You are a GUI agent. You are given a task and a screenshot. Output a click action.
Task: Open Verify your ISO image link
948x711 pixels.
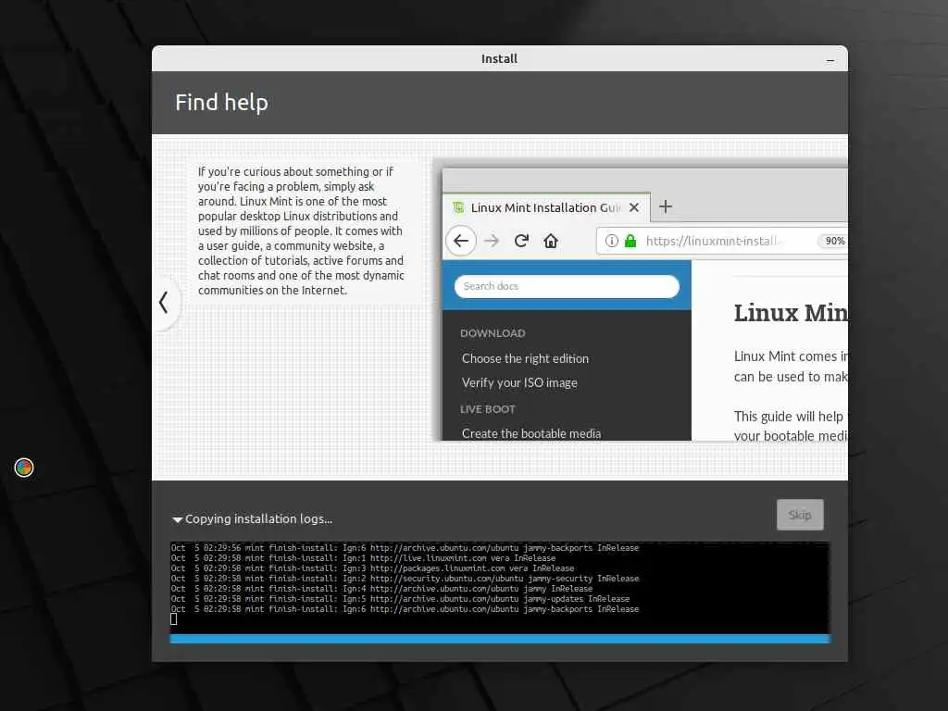point(519,382)
